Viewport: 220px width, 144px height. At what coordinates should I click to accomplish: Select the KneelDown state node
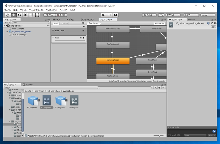(x=151, y=61)
